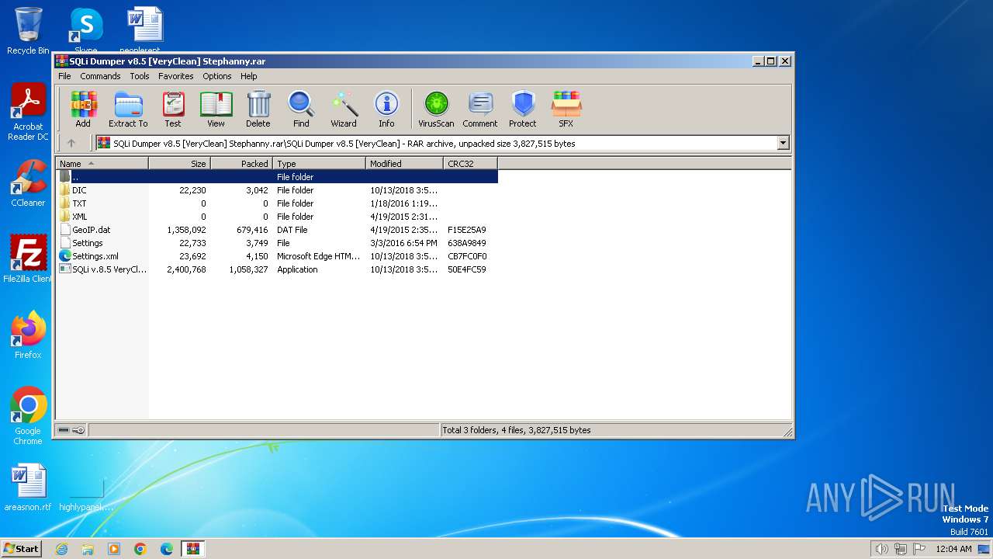Screen dimensions: 993x559
Task: Click the Action Center flag tray icon
Action: coord(919,549)
